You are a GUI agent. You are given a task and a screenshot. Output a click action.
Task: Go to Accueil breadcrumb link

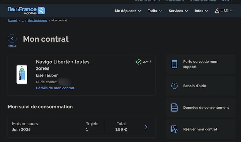(12, 20)
